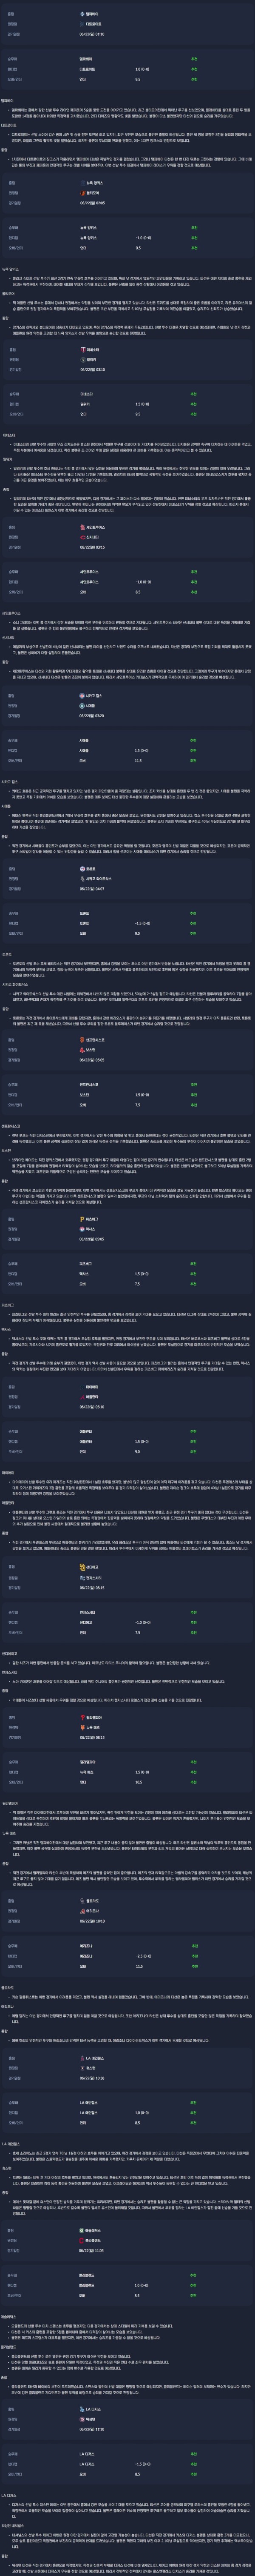255x2576 pixels.
Task: Select the Toronto game handicap row
Action: pyautogui.click(x=127, y=922)
